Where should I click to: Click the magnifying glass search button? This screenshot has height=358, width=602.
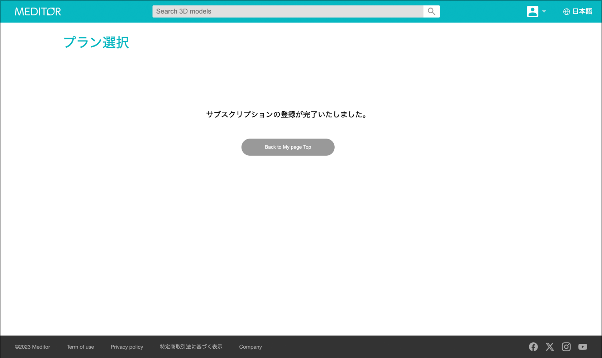[x=431, y=11]
